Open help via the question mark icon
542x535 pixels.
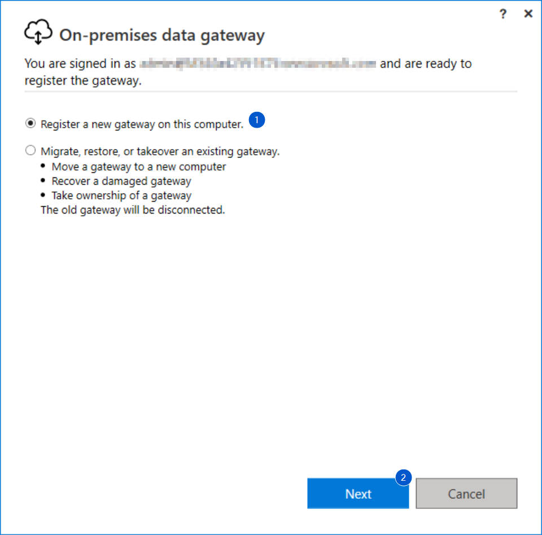click(x=503, y=14)
